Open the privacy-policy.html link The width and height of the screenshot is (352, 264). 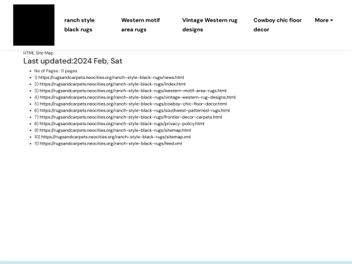pyautogui.click(x=122, y=124)
